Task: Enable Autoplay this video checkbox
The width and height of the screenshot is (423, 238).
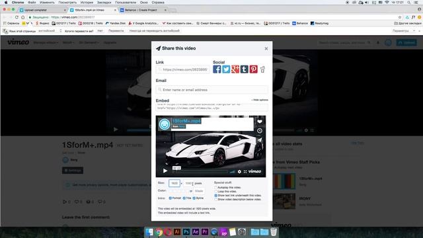Action: point(216,187)
